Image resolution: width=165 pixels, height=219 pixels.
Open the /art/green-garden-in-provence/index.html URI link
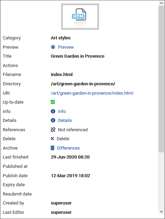point(92,93)
